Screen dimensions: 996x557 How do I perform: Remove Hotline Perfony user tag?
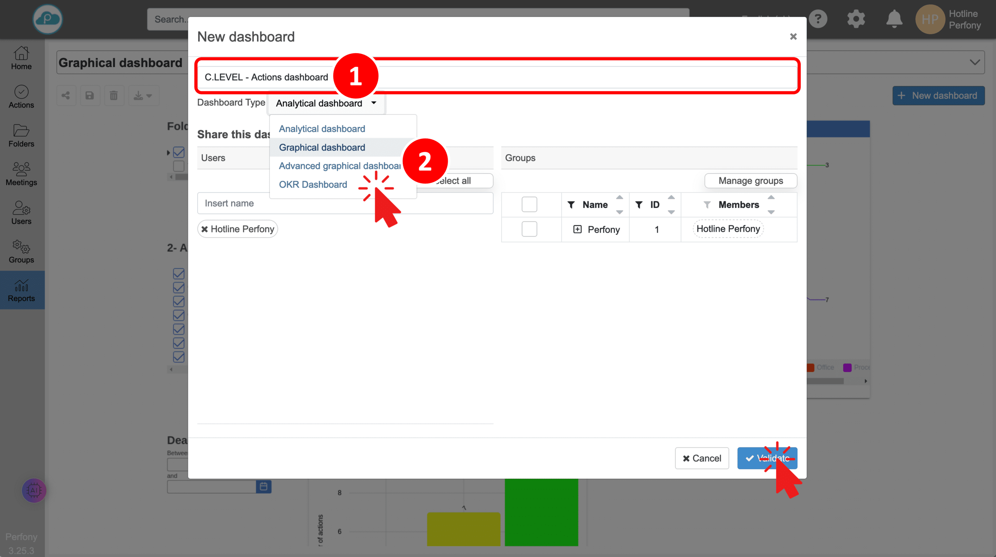tap(204, 229)
